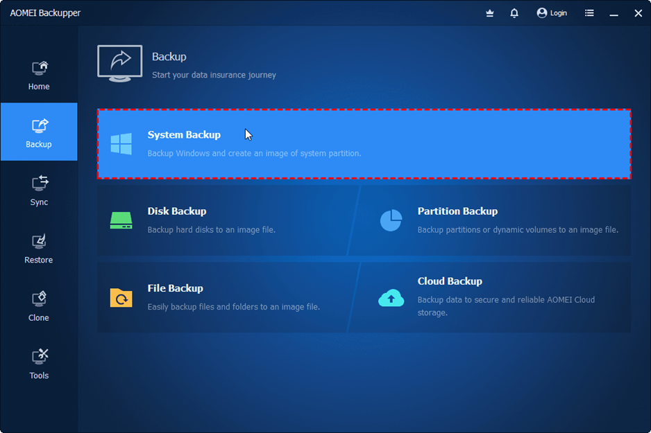
Task: Choose Disk Backup option label
Action: [177, 211]
